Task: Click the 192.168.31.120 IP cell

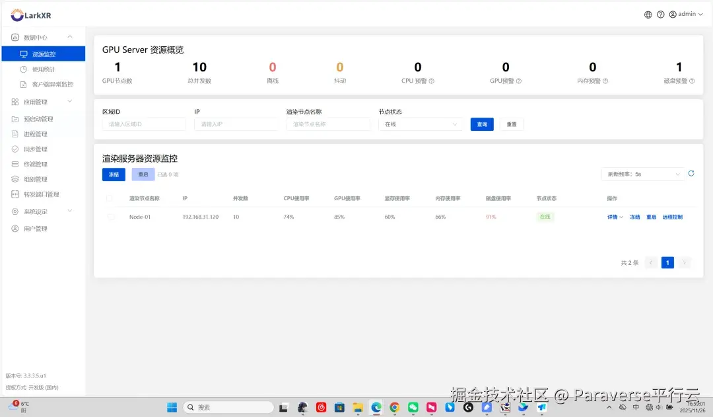Action: pos(201,217)
